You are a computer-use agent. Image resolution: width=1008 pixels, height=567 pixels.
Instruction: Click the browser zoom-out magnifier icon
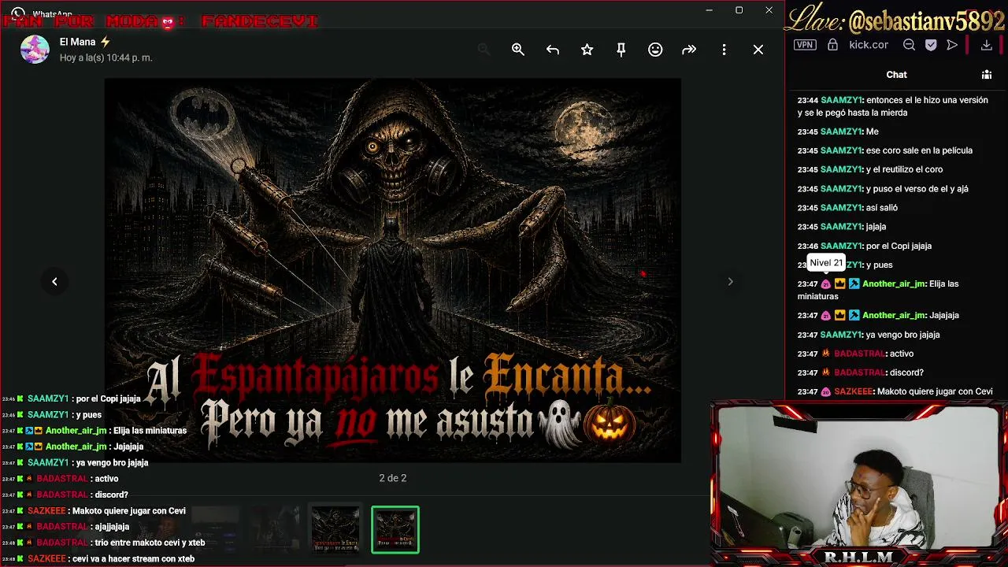(909, 45)
